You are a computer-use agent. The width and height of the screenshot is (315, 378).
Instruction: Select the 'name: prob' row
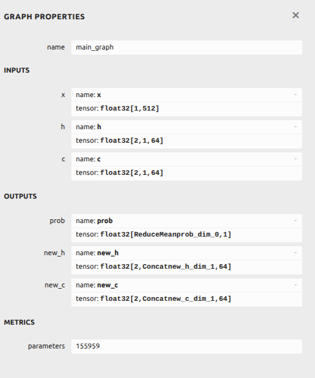tap(186, 221)
